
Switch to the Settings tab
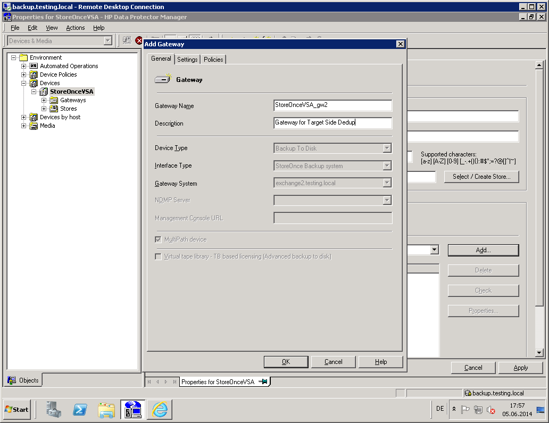[x=187, y=60]
